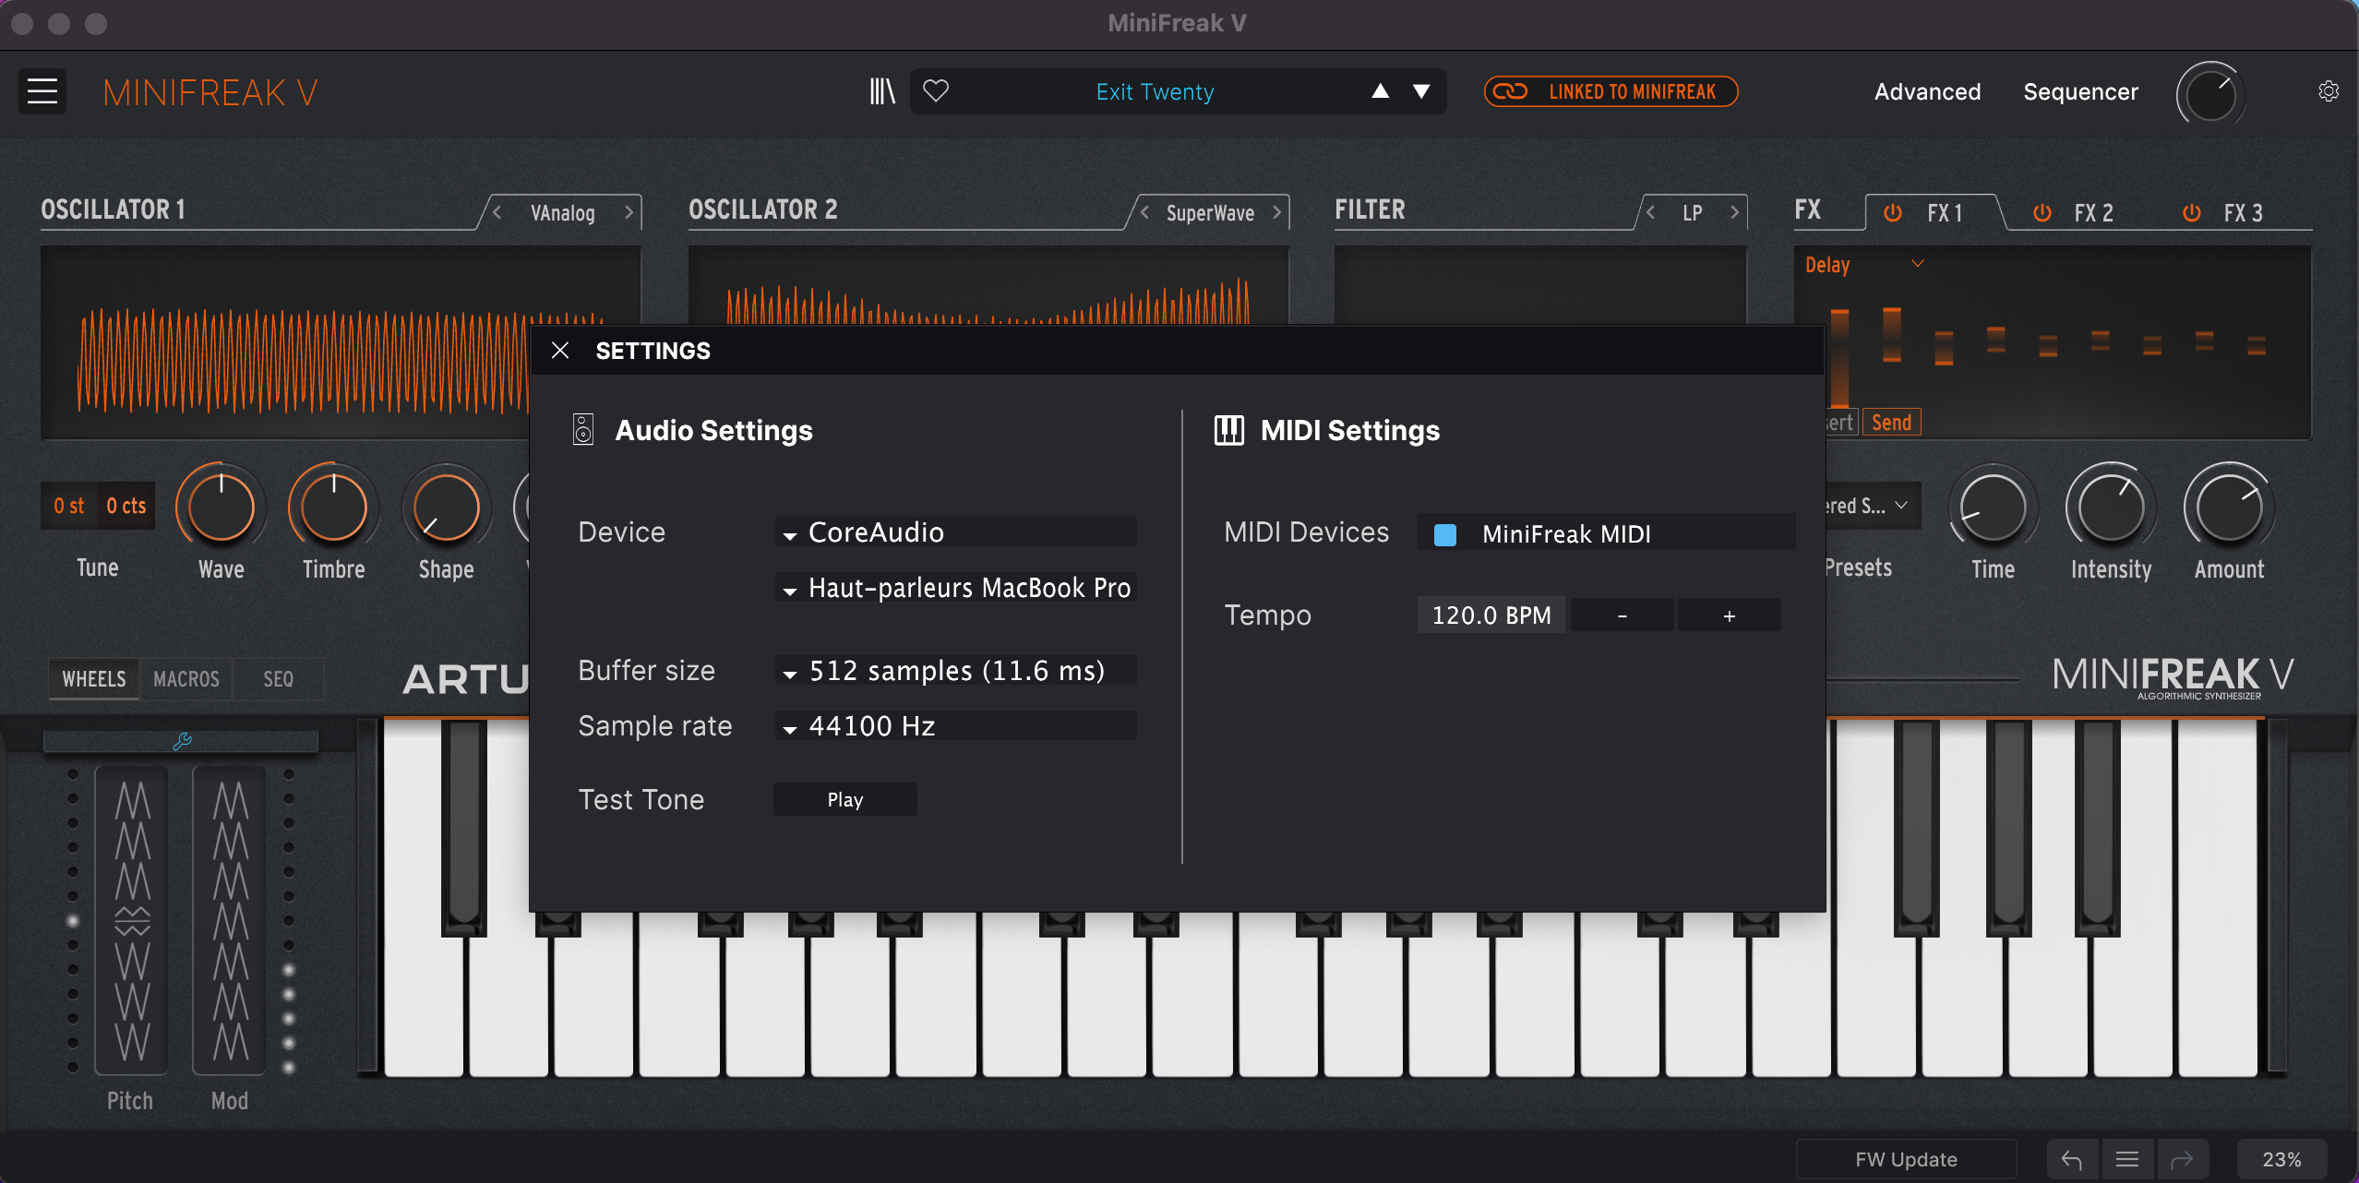Click the redo arrow in the bottom bar
Viewport: 2359px width, 1183px height.
click(2182, 1158)
